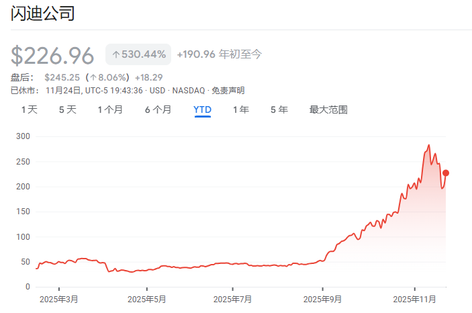
Task: Click the $226.96 current price
Action: pos(52,56)
